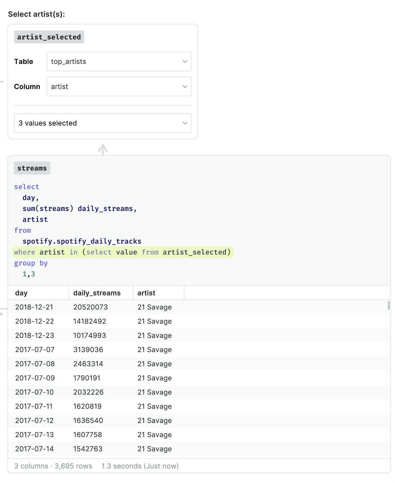
Task: Open the Table dropdown showing top_artists
Action: [x=119, y=61]
